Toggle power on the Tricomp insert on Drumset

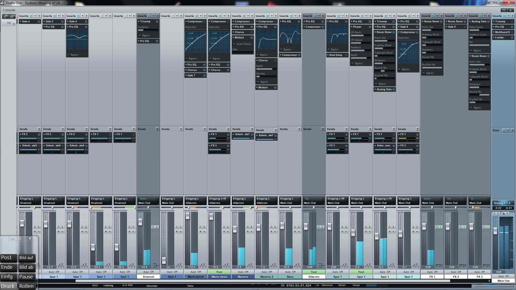pos(157,21)
